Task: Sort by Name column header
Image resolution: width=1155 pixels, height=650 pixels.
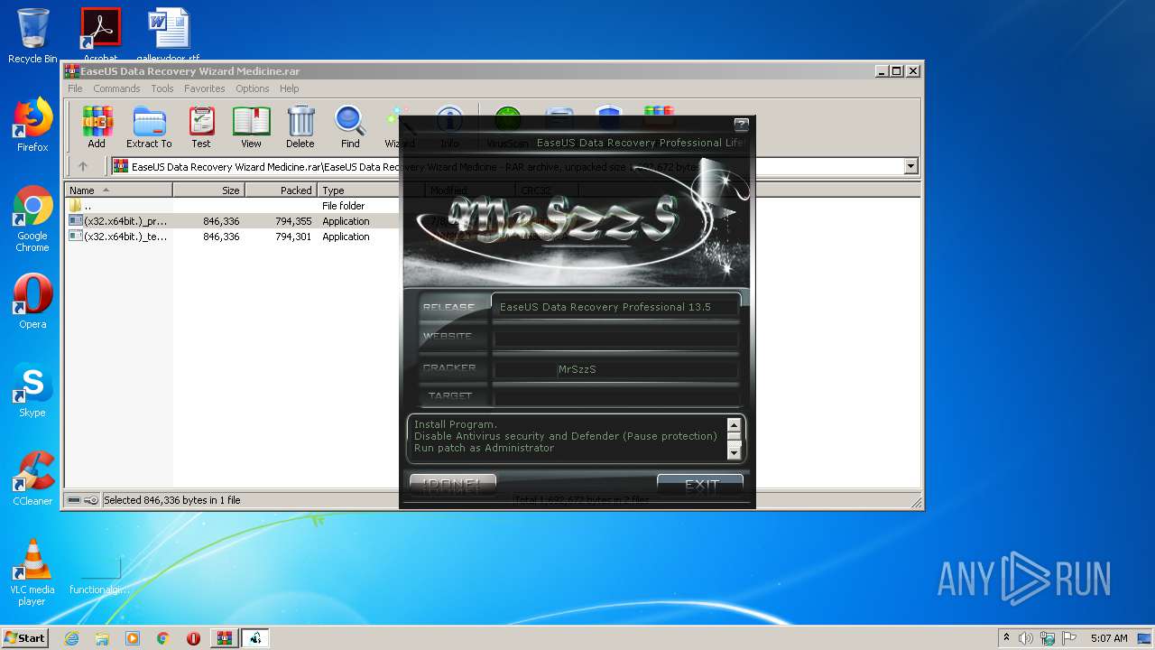Action: (x=118, y=190)
